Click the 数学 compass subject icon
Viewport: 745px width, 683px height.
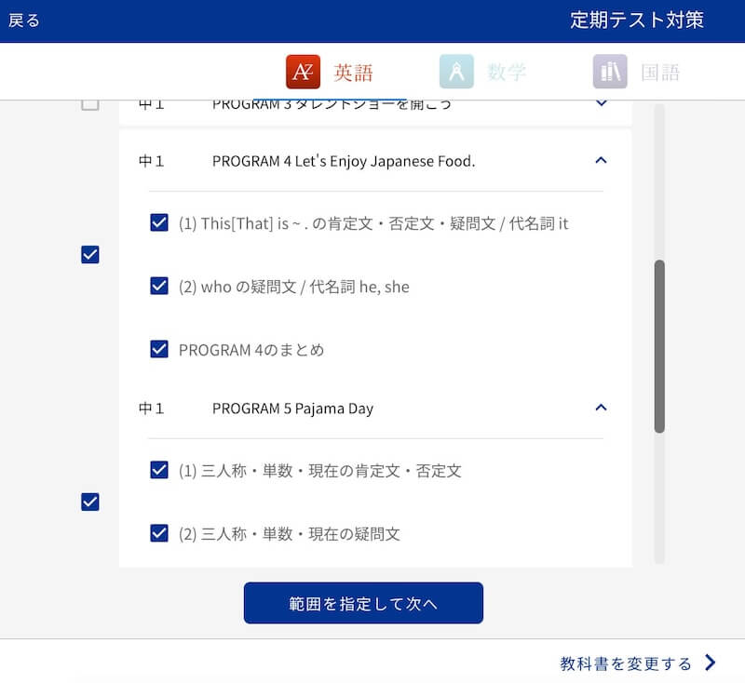[456, 72]
